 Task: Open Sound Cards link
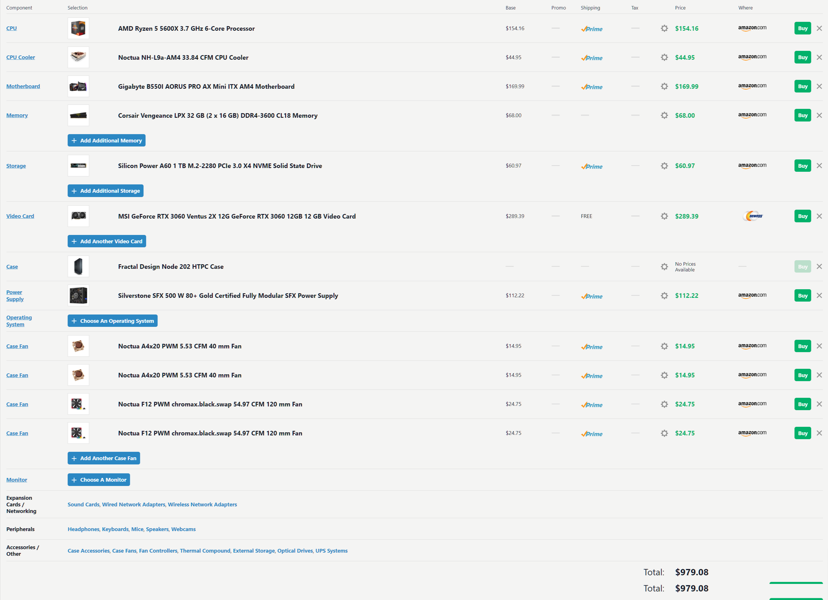[x=84, y=505]
